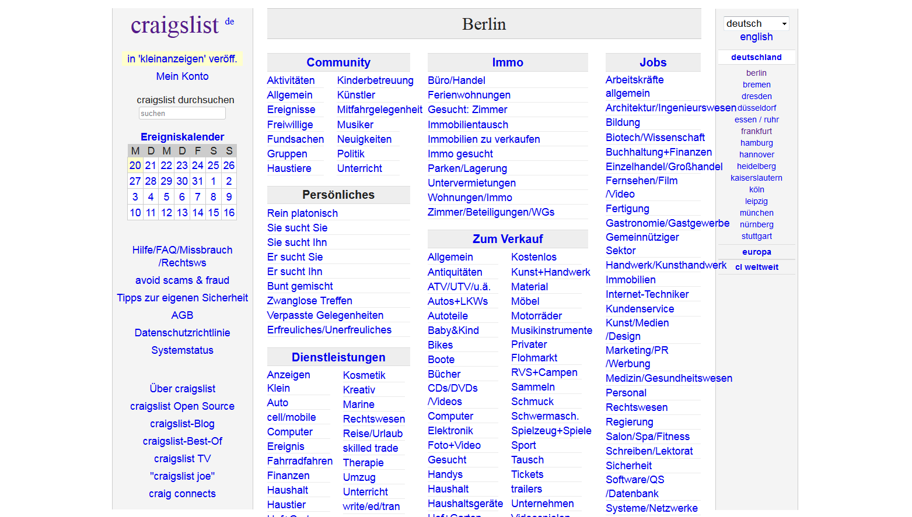Open the Foto+Video link
Viewport: 912px width, 517px height.
[454, 445]
